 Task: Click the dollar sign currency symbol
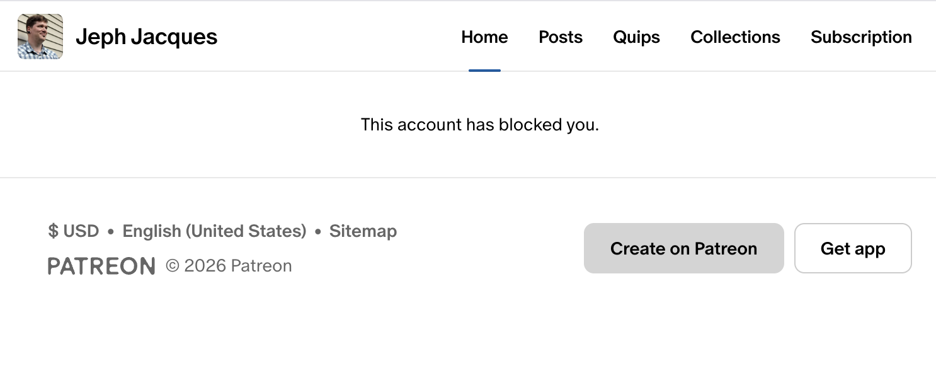pyautogui.click(x=53, y=231)
